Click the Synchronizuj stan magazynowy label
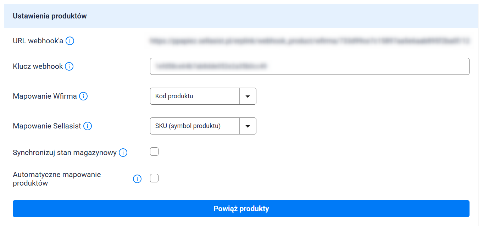The height and width of the screenshot is (231, 483). pos(65,153)
